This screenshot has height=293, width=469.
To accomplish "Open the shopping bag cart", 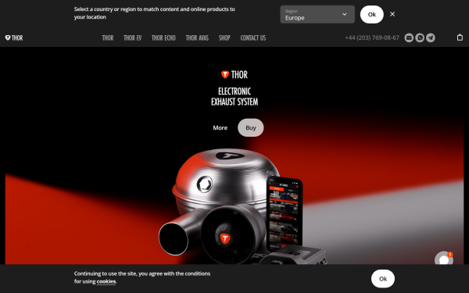I will (x=460, y=38).
